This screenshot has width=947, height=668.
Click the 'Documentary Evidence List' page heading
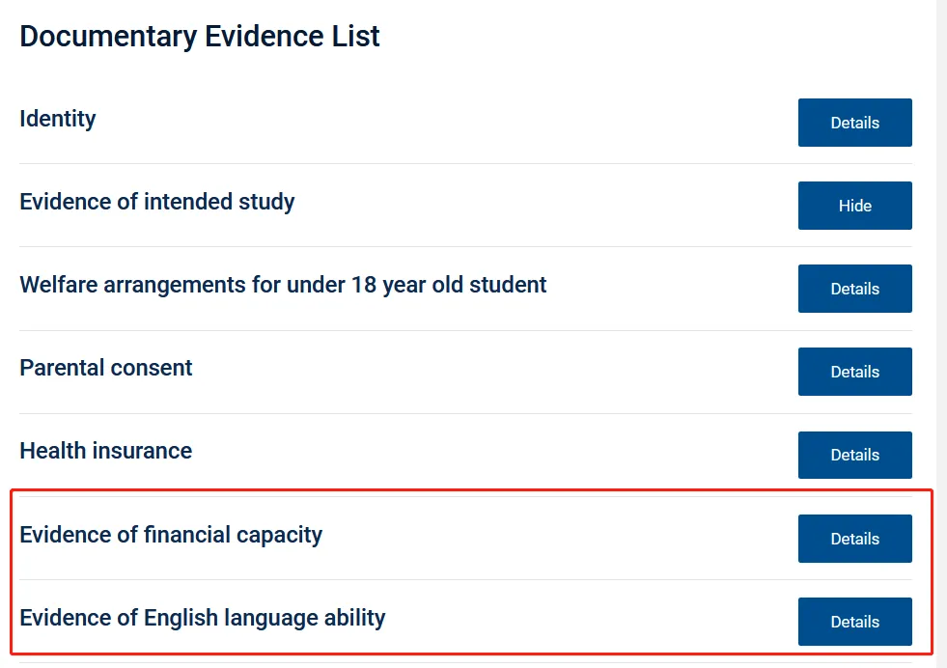200,37
